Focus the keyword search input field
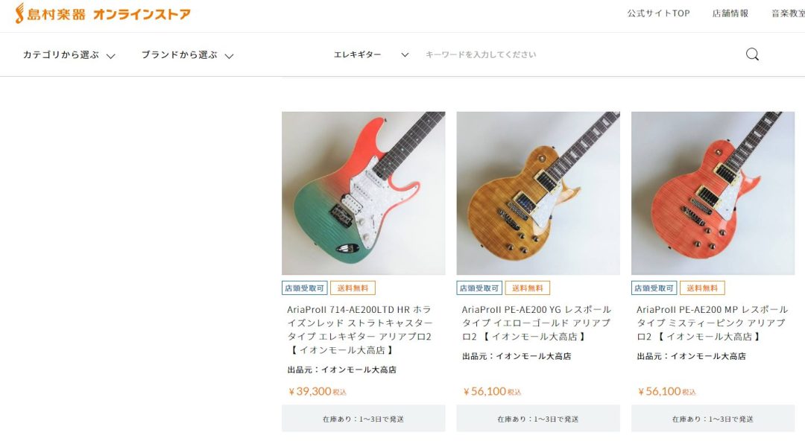The image size is (805, 447). [x=580, y=54]
